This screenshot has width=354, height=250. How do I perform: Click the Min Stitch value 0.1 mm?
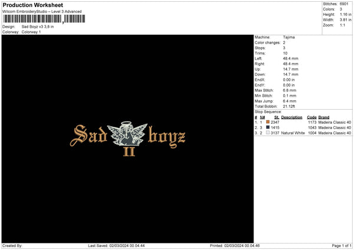tap(290, 96)
